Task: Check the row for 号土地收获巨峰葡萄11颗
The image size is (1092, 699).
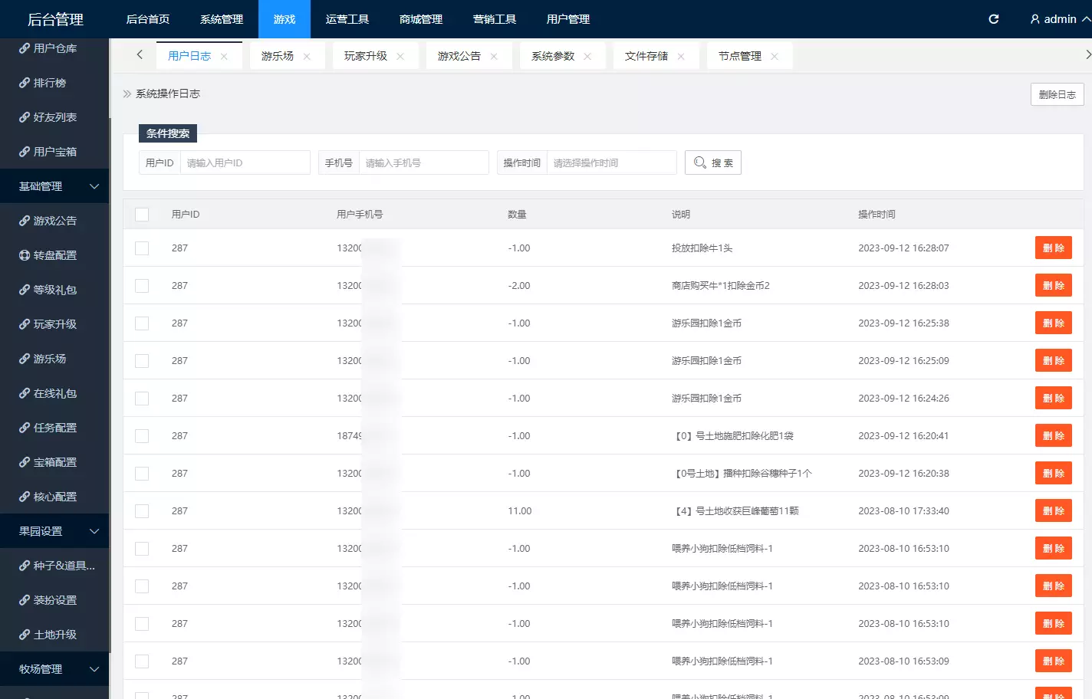Action: coord(142,511)
